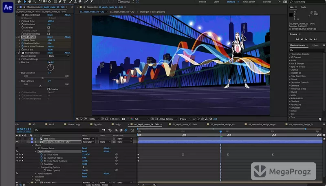Viewport: 326px width, 186px height.
Task: Click the Reset Exposure icon in viewer
Action: click(x=211, y=119)
